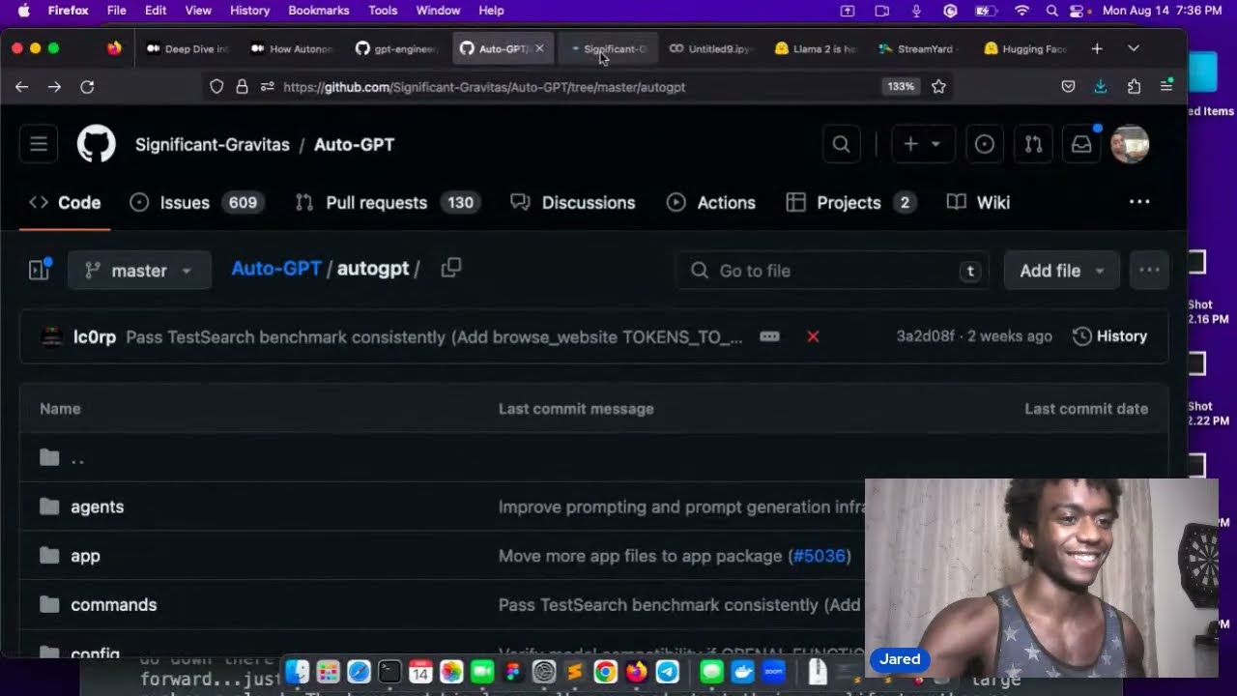Open master branch selector dropdown
This screenshot has width=1237, height=696.
139,271
